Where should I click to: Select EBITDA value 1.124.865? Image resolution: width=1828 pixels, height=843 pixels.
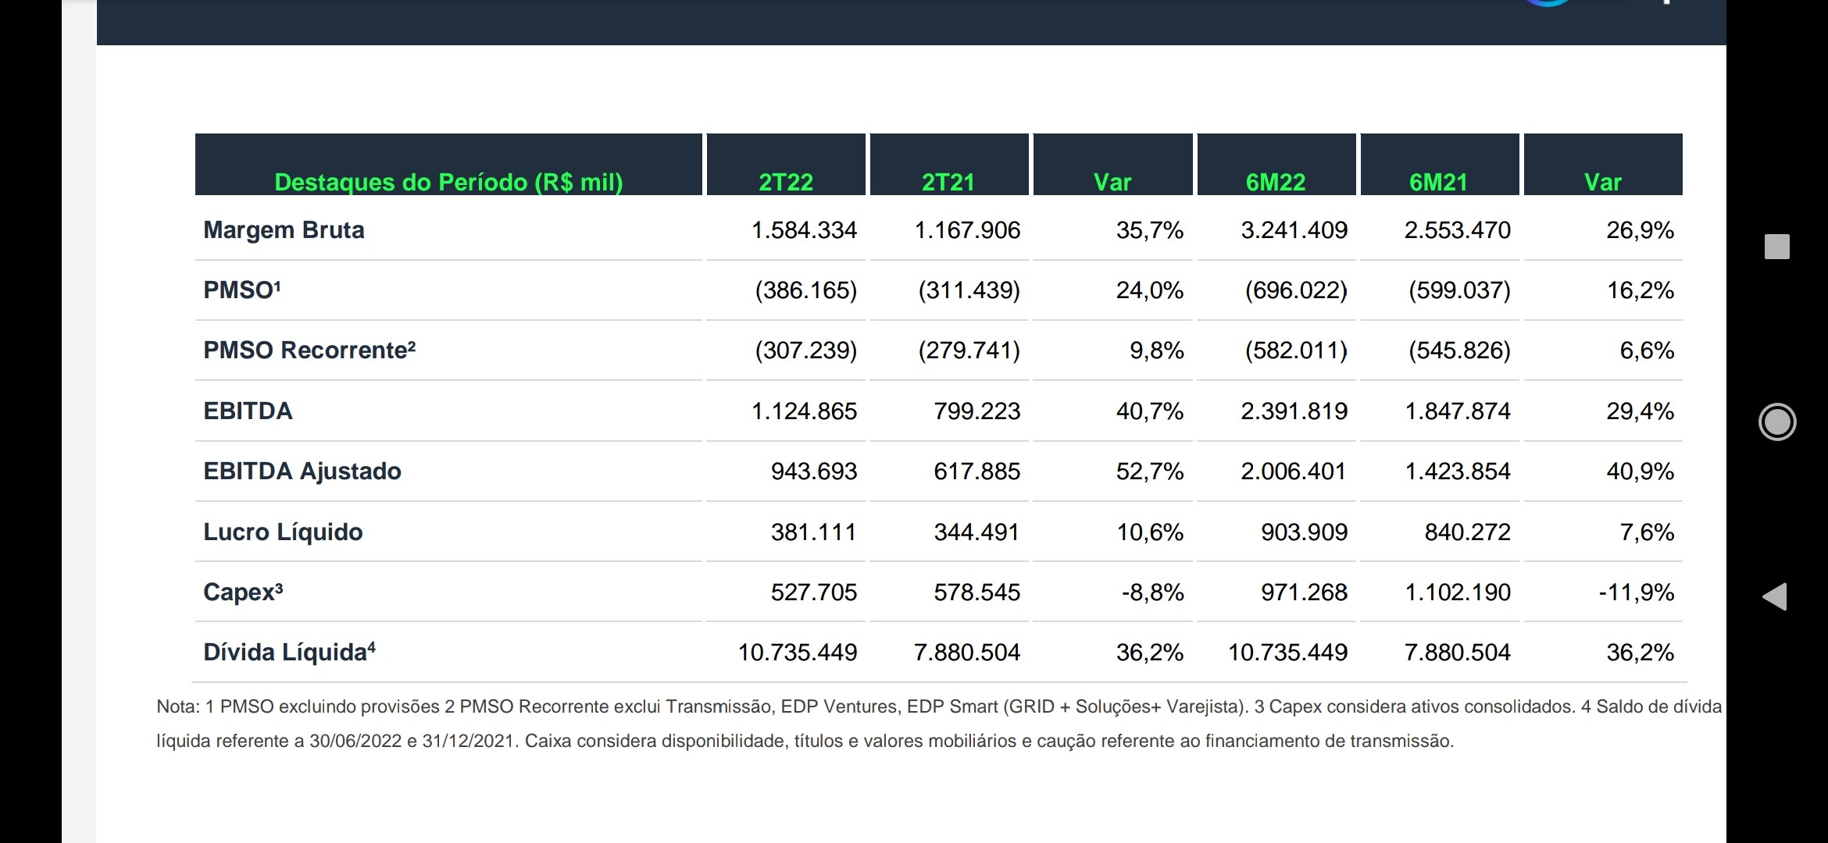click(804, 411)
